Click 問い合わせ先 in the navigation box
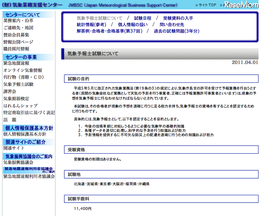261x216 pixels. point(172,25)
